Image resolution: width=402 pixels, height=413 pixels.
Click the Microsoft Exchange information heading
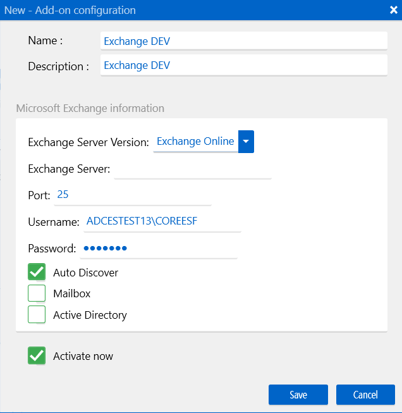point(90,108)
